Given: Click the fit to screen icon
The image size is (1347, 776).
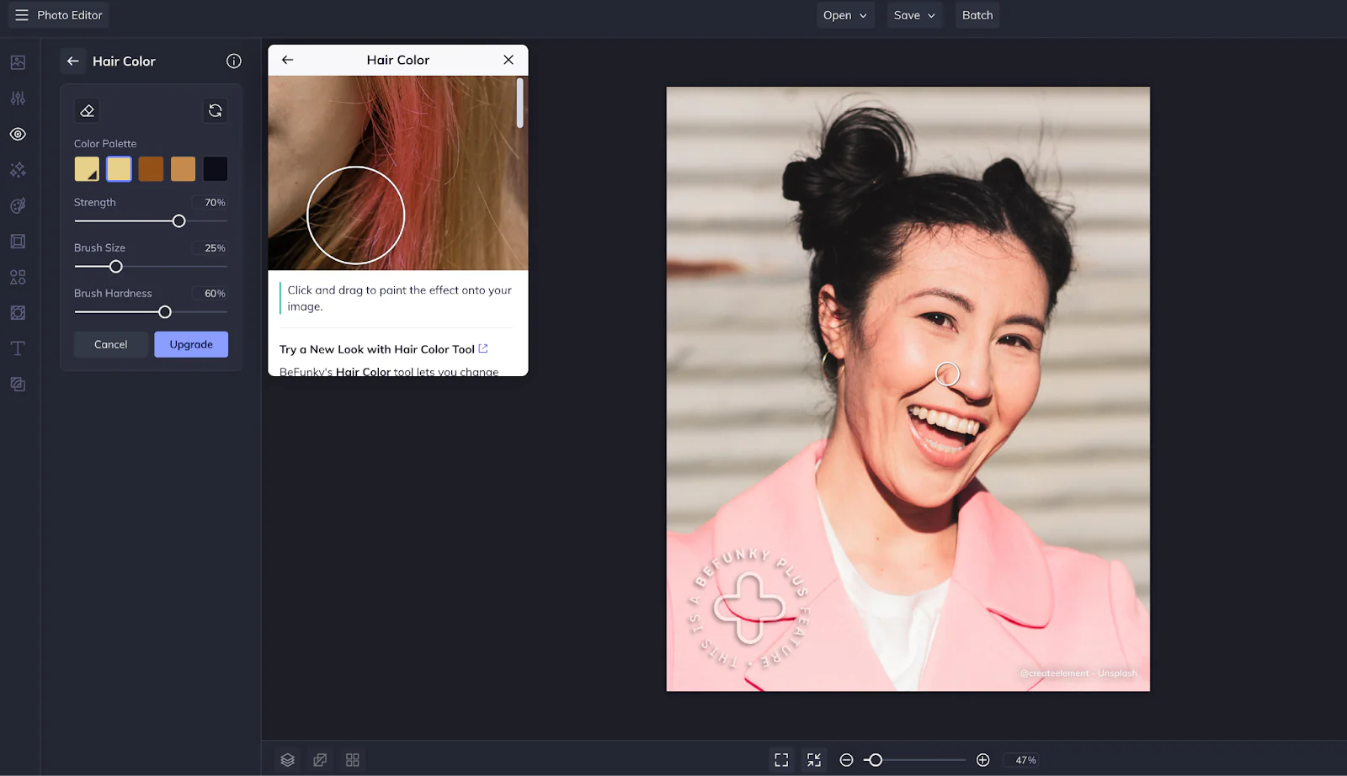Looking at the screenshot, I should [x=781, y=760].
